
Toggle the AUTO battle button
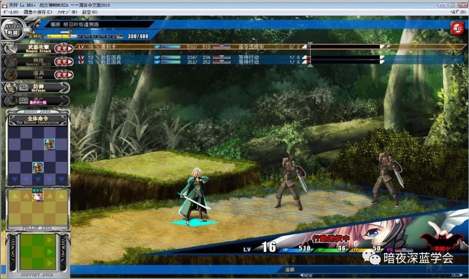click(x=11, y=29)
